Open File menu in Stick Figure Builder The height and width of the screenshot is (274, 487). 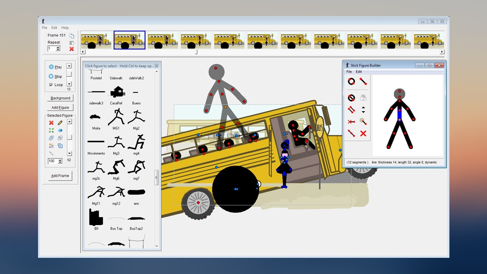(349, 71)
